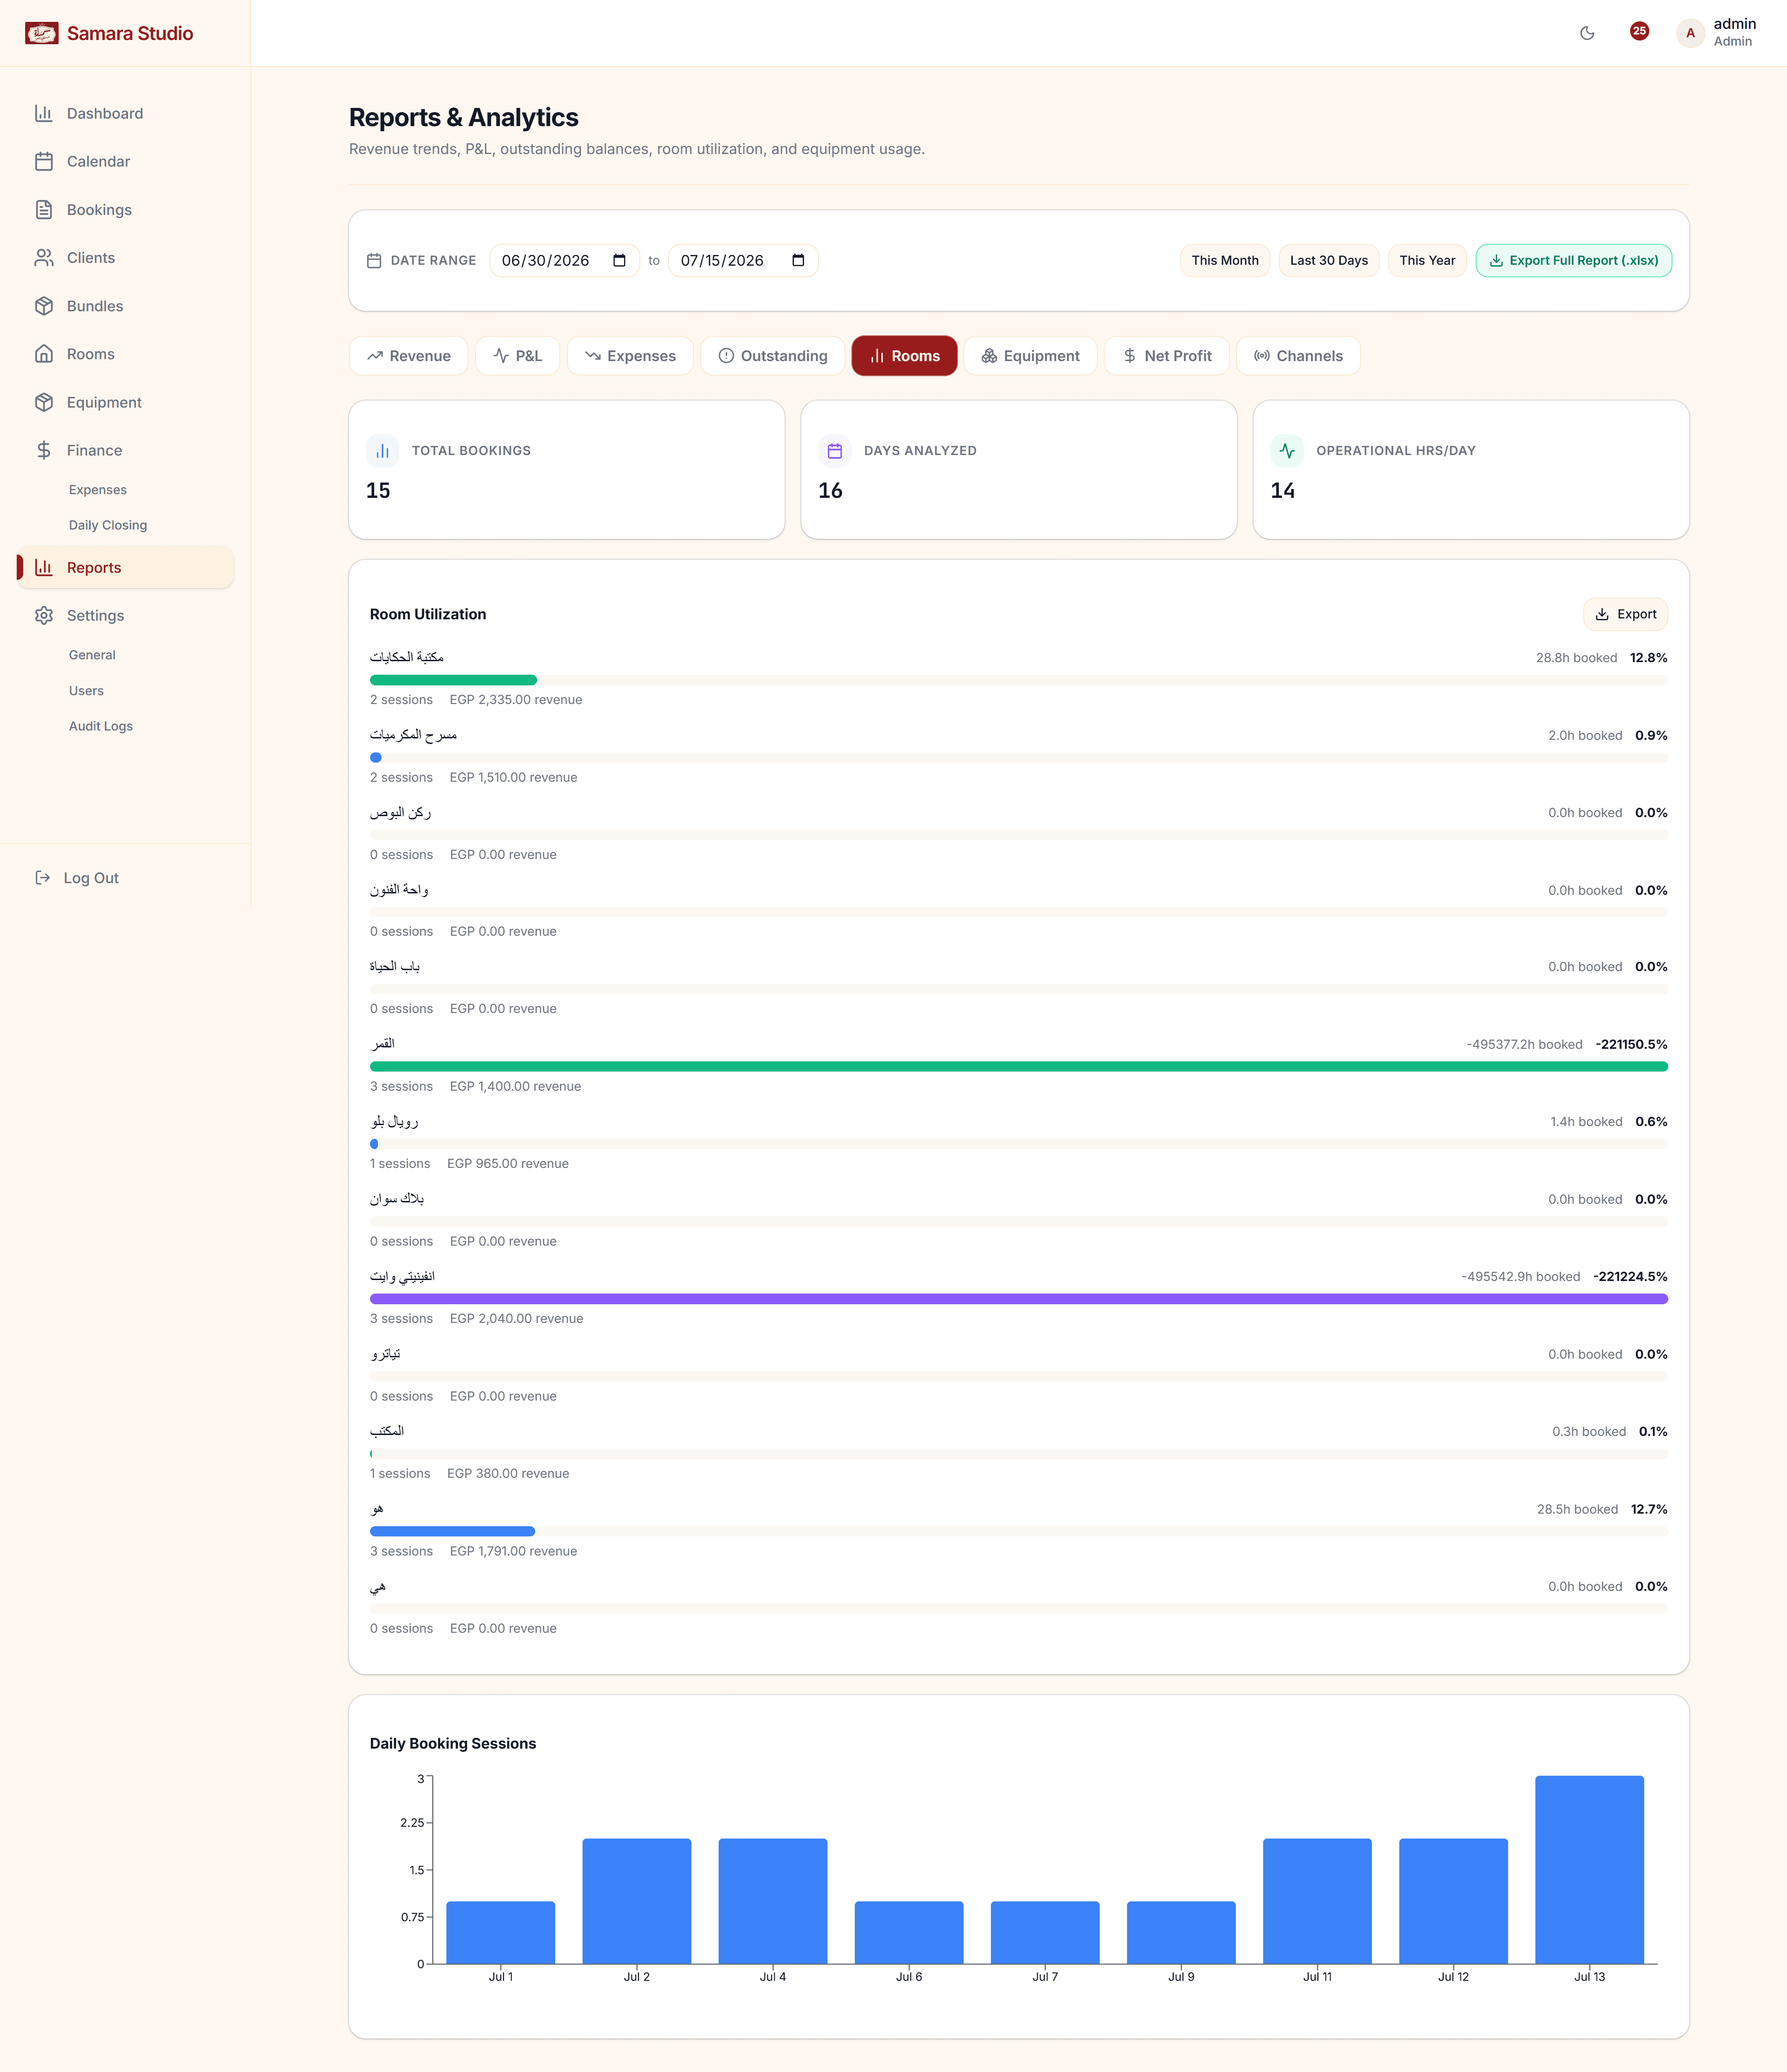
Task: Click '-495377.2h booked' text
Action: 1525,1044
